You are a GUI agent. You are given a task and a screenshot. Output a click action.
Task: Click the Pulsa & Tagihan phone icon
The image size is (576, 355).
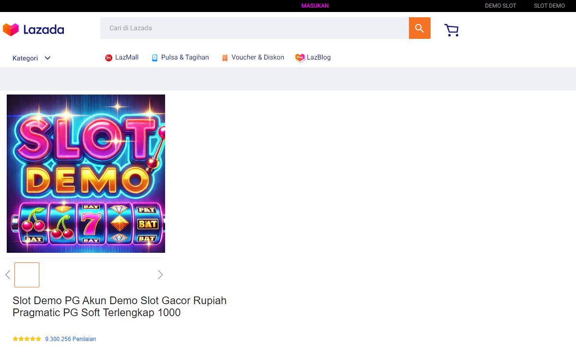point(155,58)
